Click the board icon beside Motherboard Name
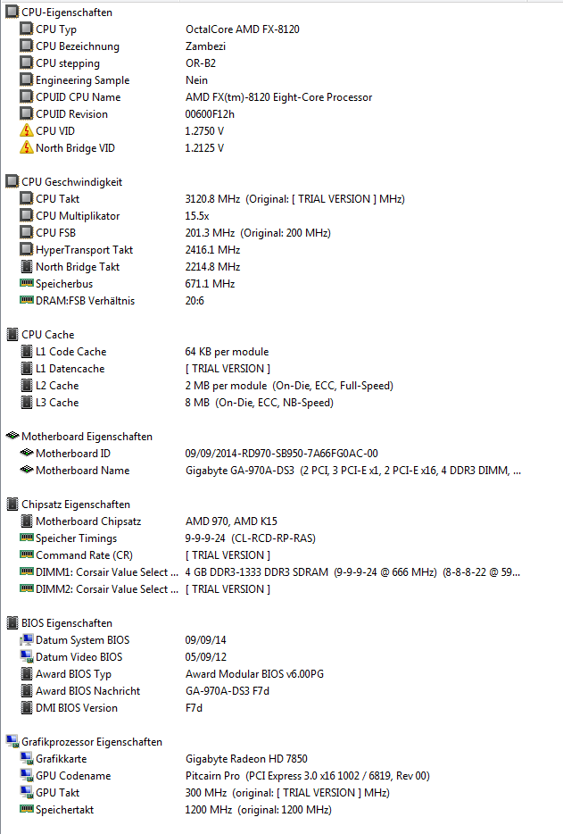The image size is (563, 834). 27,470
